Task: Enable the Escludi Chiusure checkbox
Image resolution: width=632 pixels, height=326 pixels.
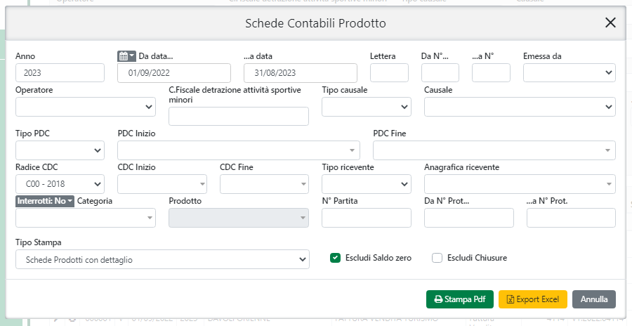Action: (437, 258)
